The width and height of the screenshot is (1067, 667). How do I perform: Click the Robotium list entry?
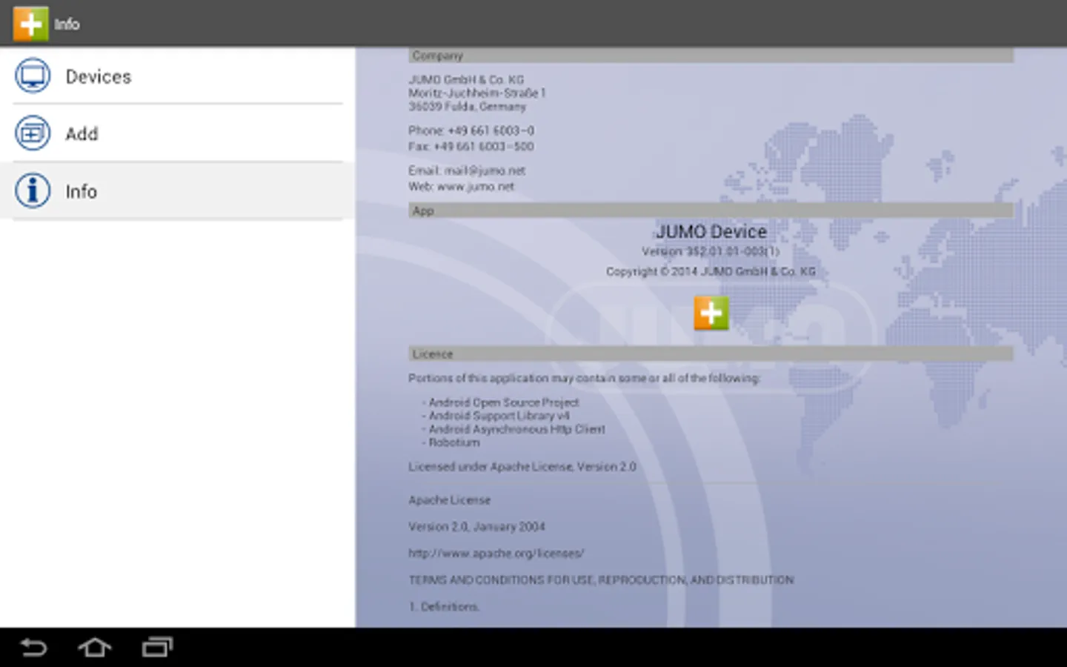pyautogui.click(x=454, y=442)
